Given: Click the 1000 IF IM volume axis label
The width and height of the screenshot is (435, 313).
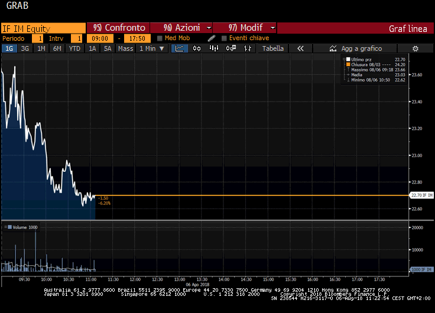Looking at the screenshot, I should tap(421, 269).
